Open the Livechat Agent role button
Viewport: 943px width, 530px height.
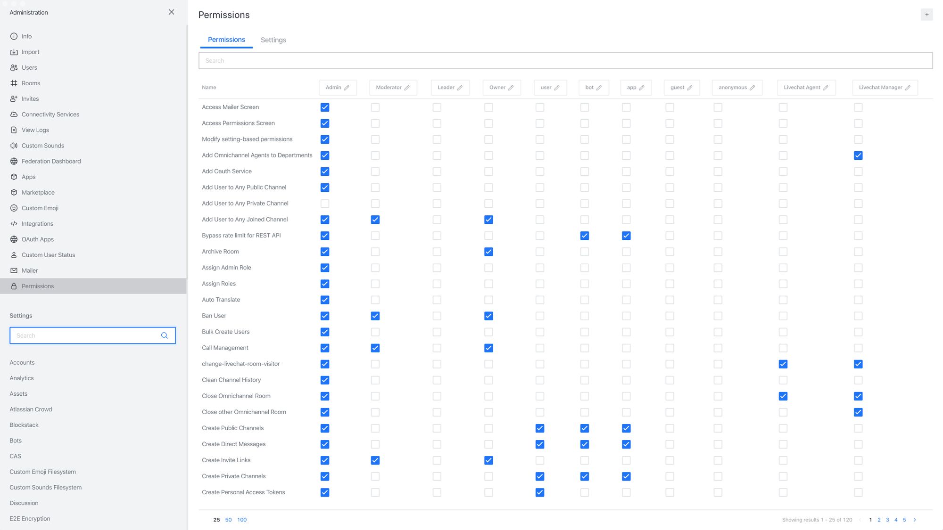click(806, 88)
